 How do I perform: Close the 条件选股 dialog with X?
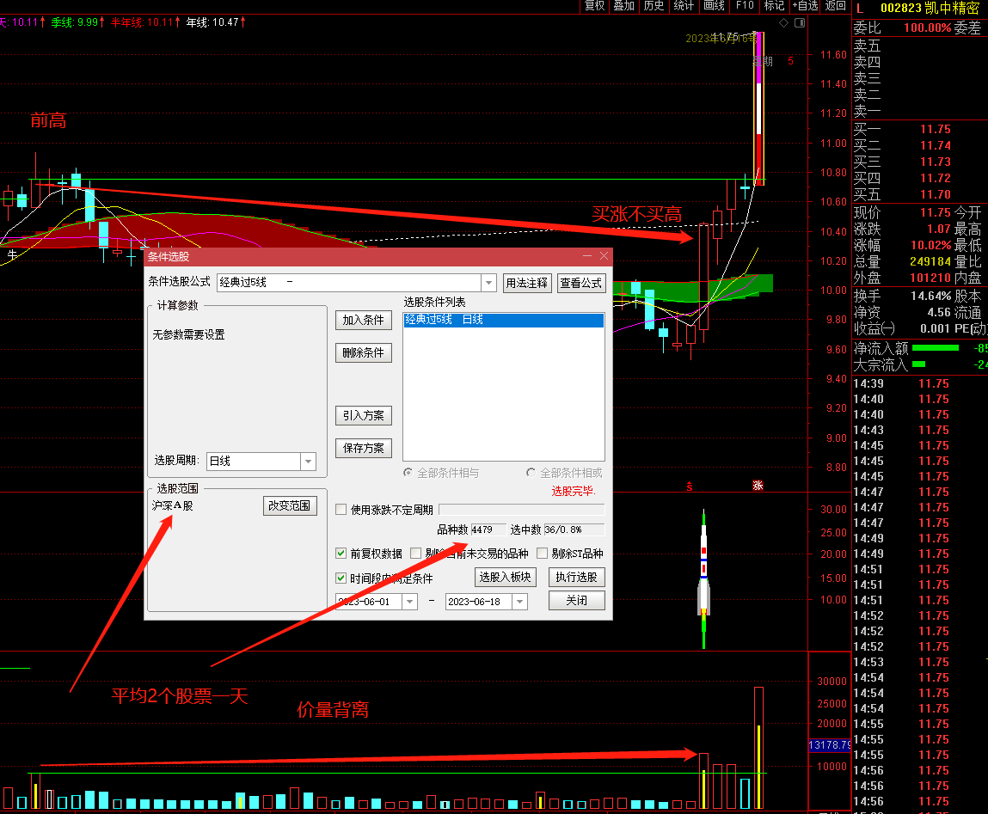coord(604,256)
